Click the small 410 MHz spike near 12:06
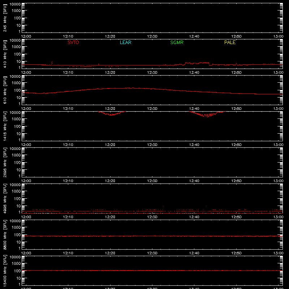The width and height of the screenshot is (289, 289). (x=52, y=63)
